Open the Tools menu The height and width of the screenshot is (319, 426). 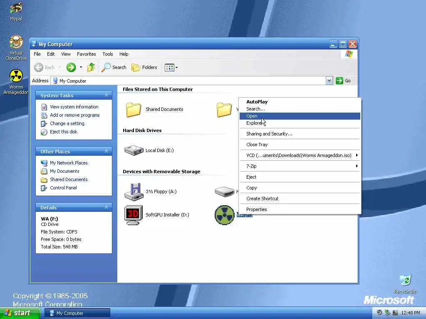point(108,54)
